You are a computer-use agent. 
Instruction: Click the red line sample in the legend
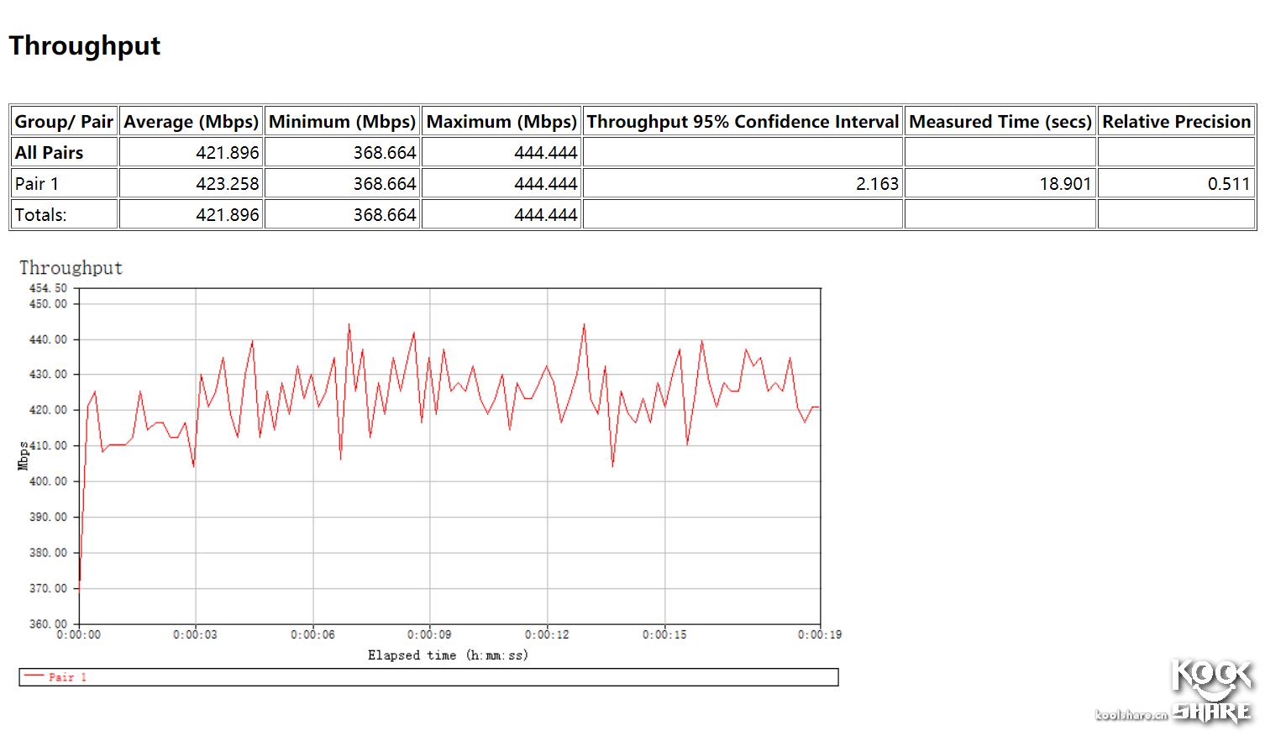(34, 675)
